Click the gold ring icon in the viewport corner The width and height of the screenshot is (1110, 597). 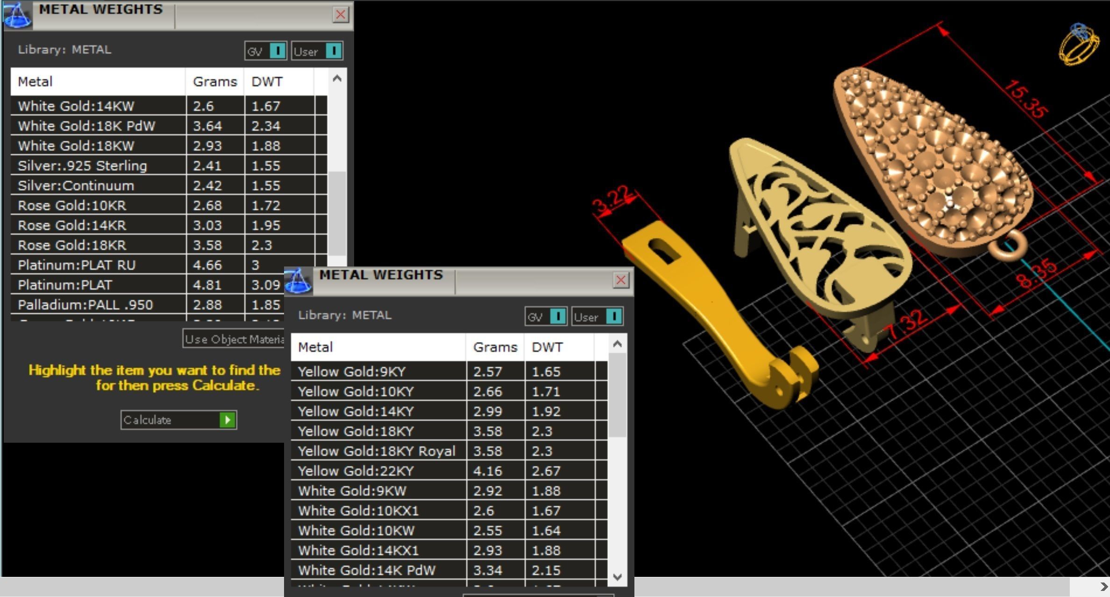tap(1079, 44)
